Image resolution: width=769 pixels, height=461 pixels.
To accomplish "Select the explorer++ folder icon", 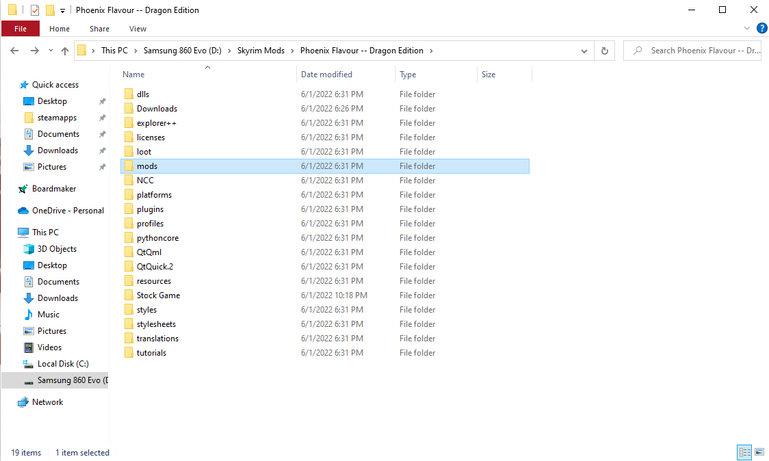I will tap(129, 122).
